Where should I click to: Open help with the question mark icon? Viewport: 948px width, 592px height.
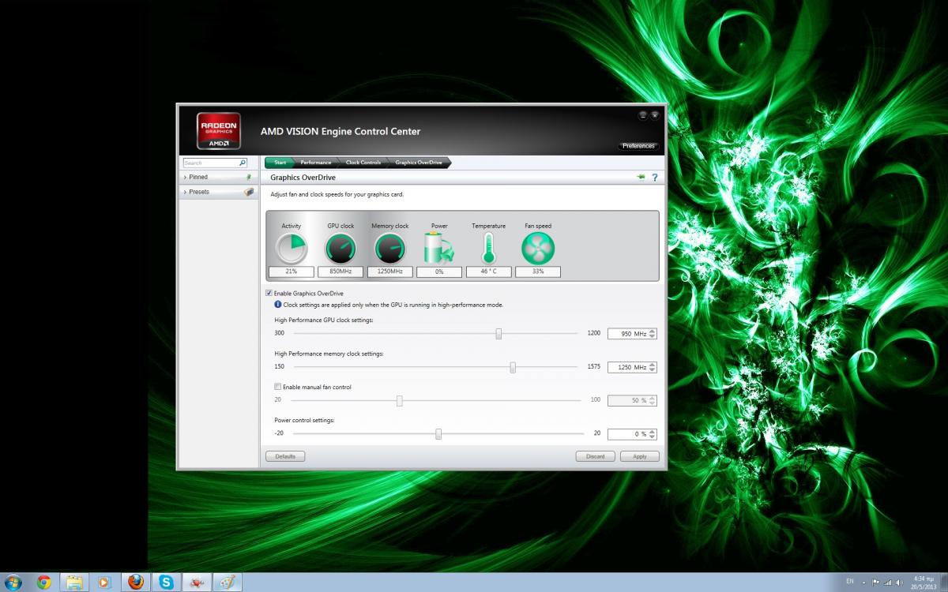tap(655, 178)
